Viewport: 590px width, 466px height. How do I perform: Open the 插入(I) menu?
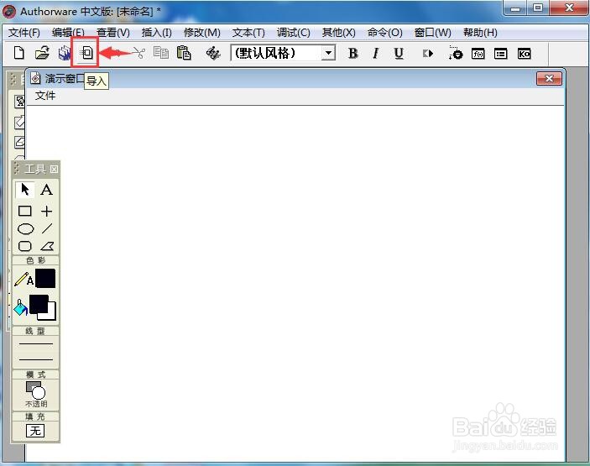click(x=157, y=33)
